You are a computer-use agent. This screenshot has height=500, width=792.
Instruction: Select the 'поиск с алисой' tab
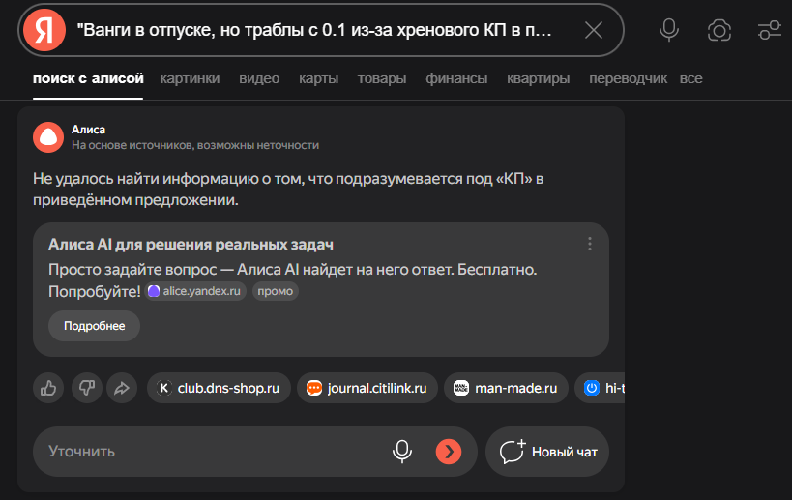tap(88, 78)
